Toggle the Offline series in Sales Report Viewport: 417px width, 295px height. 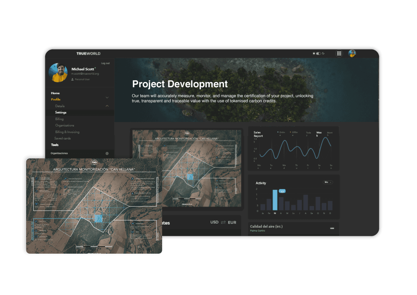point(294,133)
